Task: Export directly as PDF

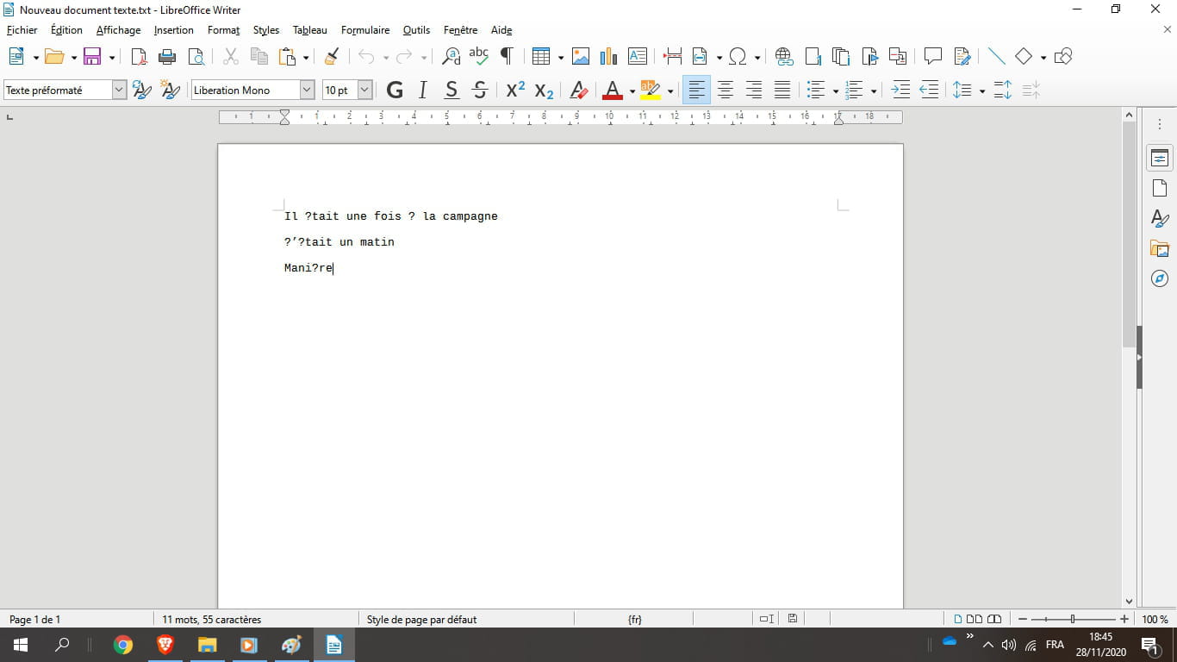Action: pos(139,57)
